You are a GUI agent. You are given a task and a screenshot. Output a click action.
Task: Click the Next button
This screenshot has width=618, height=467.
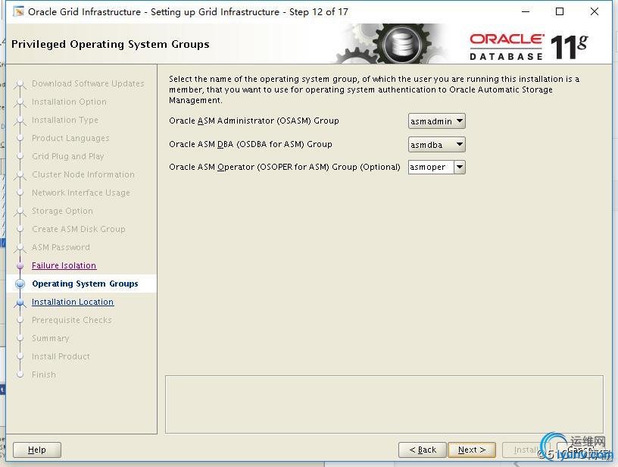pyautogui.click(x=472, y=450)
